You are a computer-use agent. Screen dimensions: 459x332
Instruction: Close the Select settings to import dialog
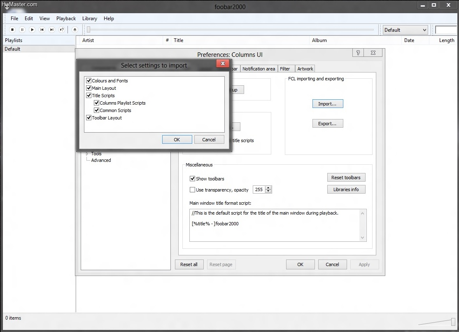coord(223,63)
